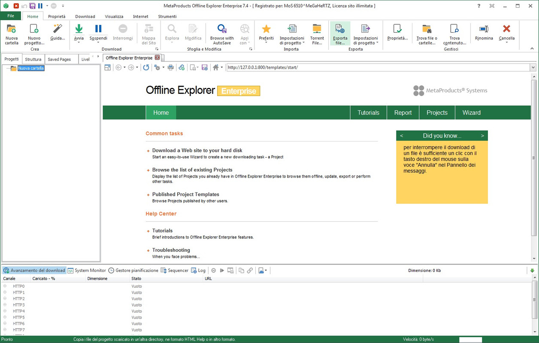Open the Strumenti ribbon tab
The width and height of the screenshot is (539, 343).
click(x=167, y=16)
